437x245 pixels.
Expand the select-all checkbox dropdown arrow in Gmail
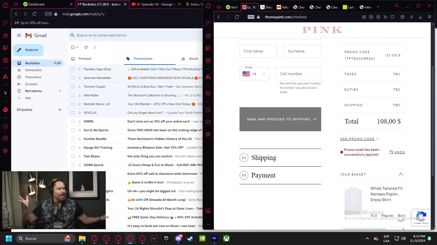click(77, 47)
